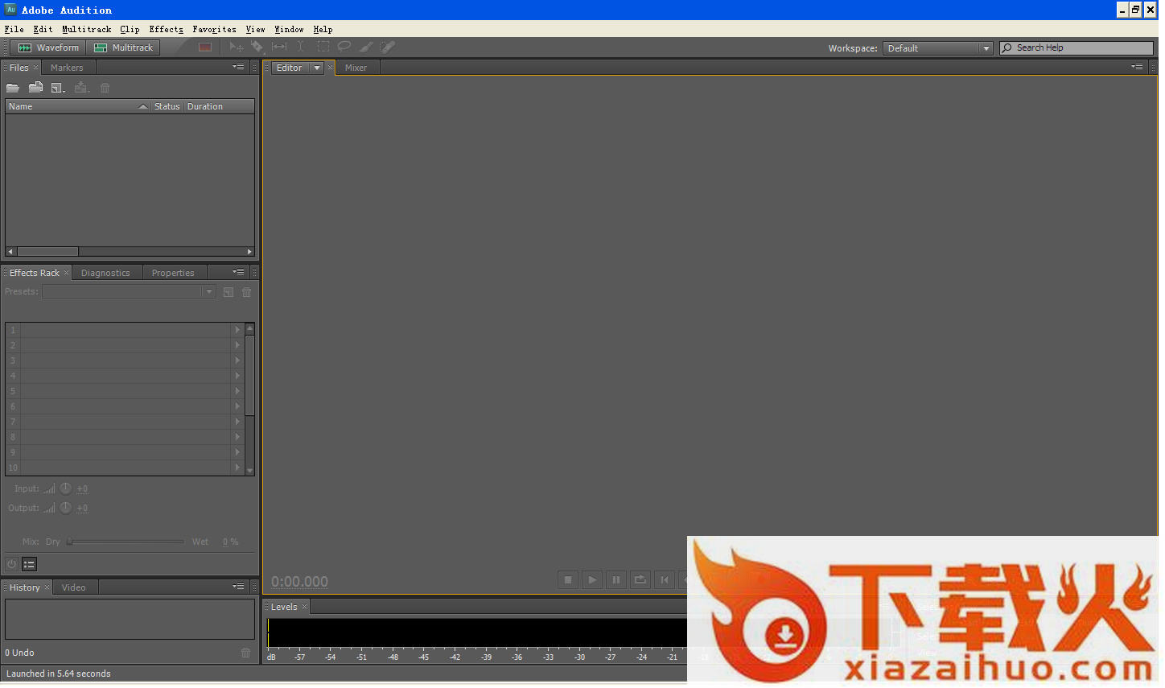Select the Time Selection tool
This screenshot has height=688, width=1165.
tap(301, 47)
